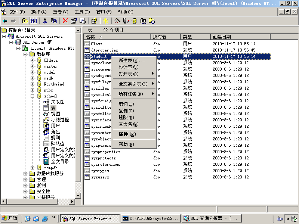Select the 规则 rules node in tree

(x=55, y=137)
